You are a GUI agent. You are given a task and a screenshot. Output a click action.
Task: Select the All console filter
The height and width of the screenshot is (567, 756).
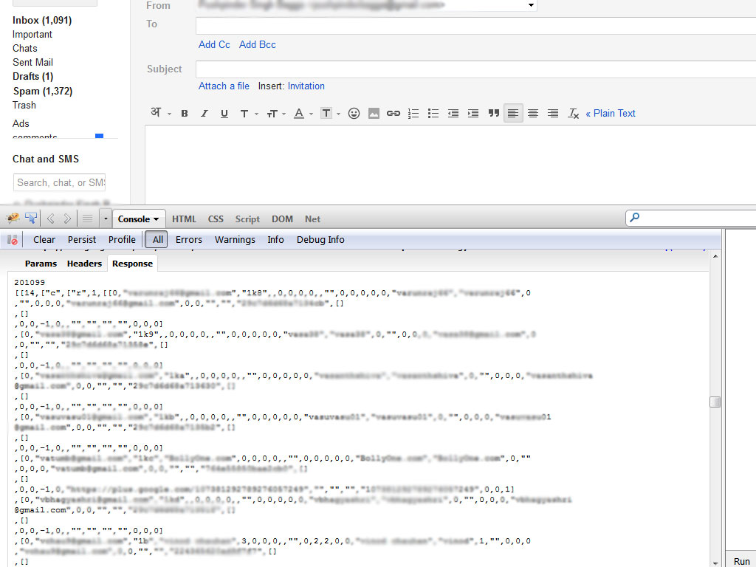pos(158,240)
